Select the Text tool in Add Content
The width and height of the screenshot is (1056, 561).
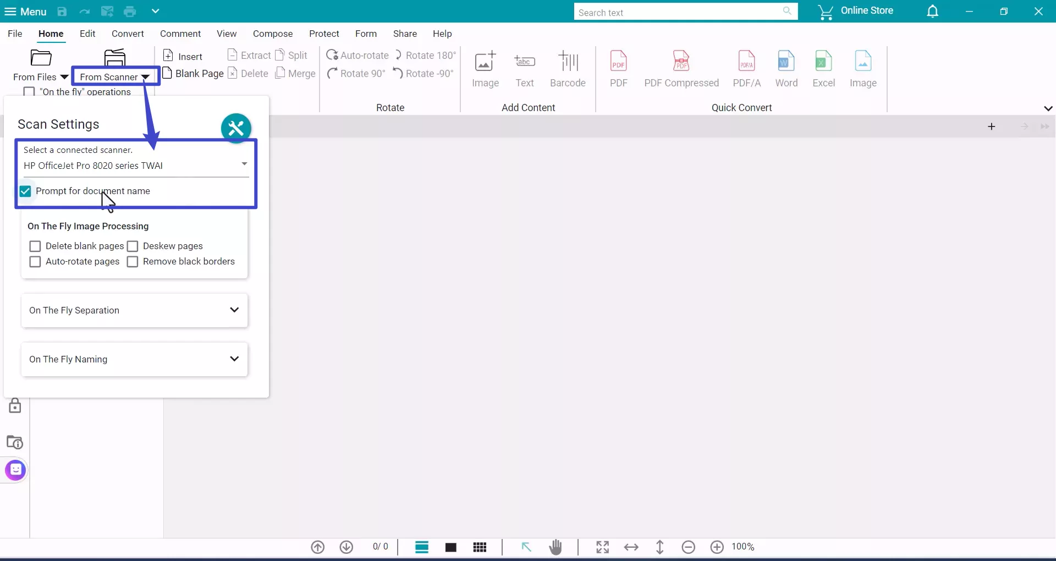(525, 68)
